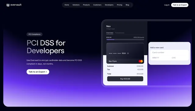Click the $150.00/month limit text
Viewport: 195px width, 111px height.
(139, 37)
